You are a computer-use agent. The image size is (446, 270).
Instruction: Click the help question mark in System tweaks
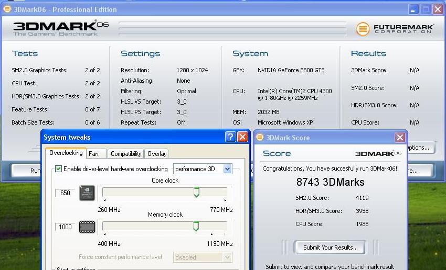coord(230,137)
